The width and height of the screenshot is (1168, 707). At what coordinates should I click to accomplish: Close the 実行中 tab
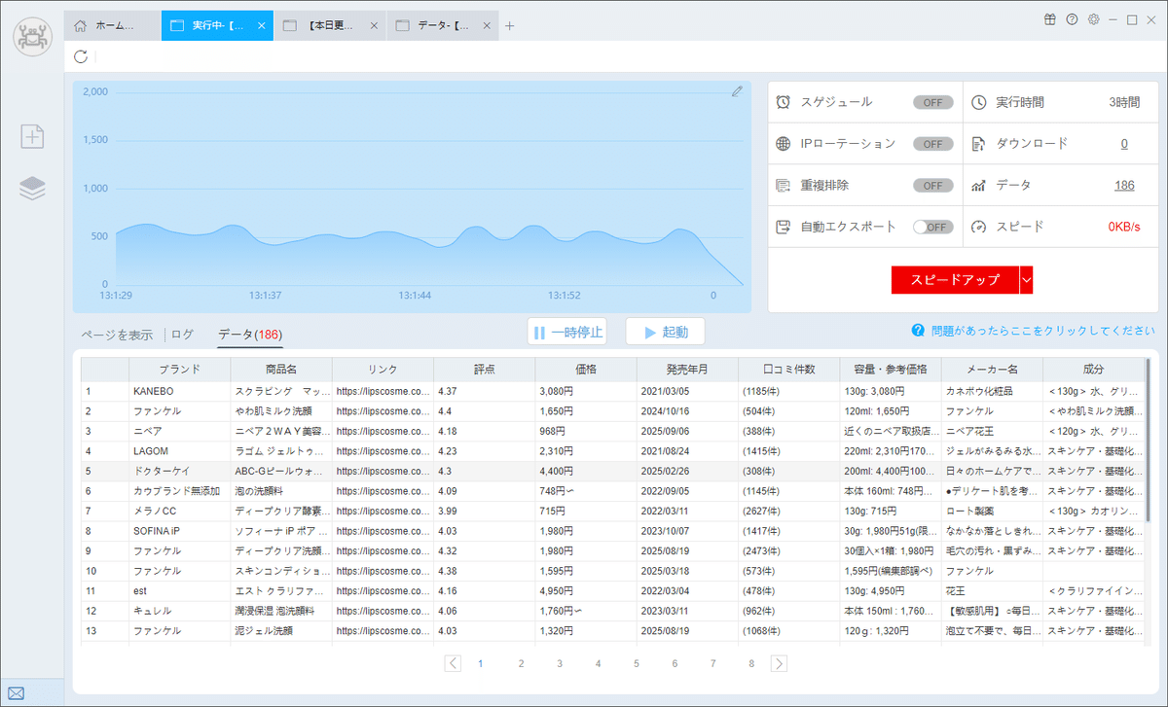[x=261, y=26]
